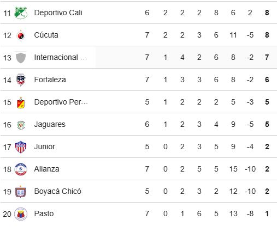The image size is (277, 232).
Task: Click the gray placeholder shield for Internacional
Action: click(21, 58)
